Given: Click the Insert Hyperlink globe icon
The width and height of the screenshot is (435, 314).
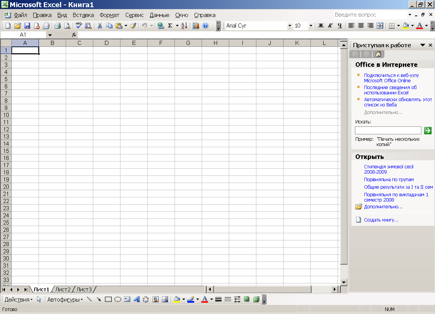Looking at the screenshot, I should 160,26.
